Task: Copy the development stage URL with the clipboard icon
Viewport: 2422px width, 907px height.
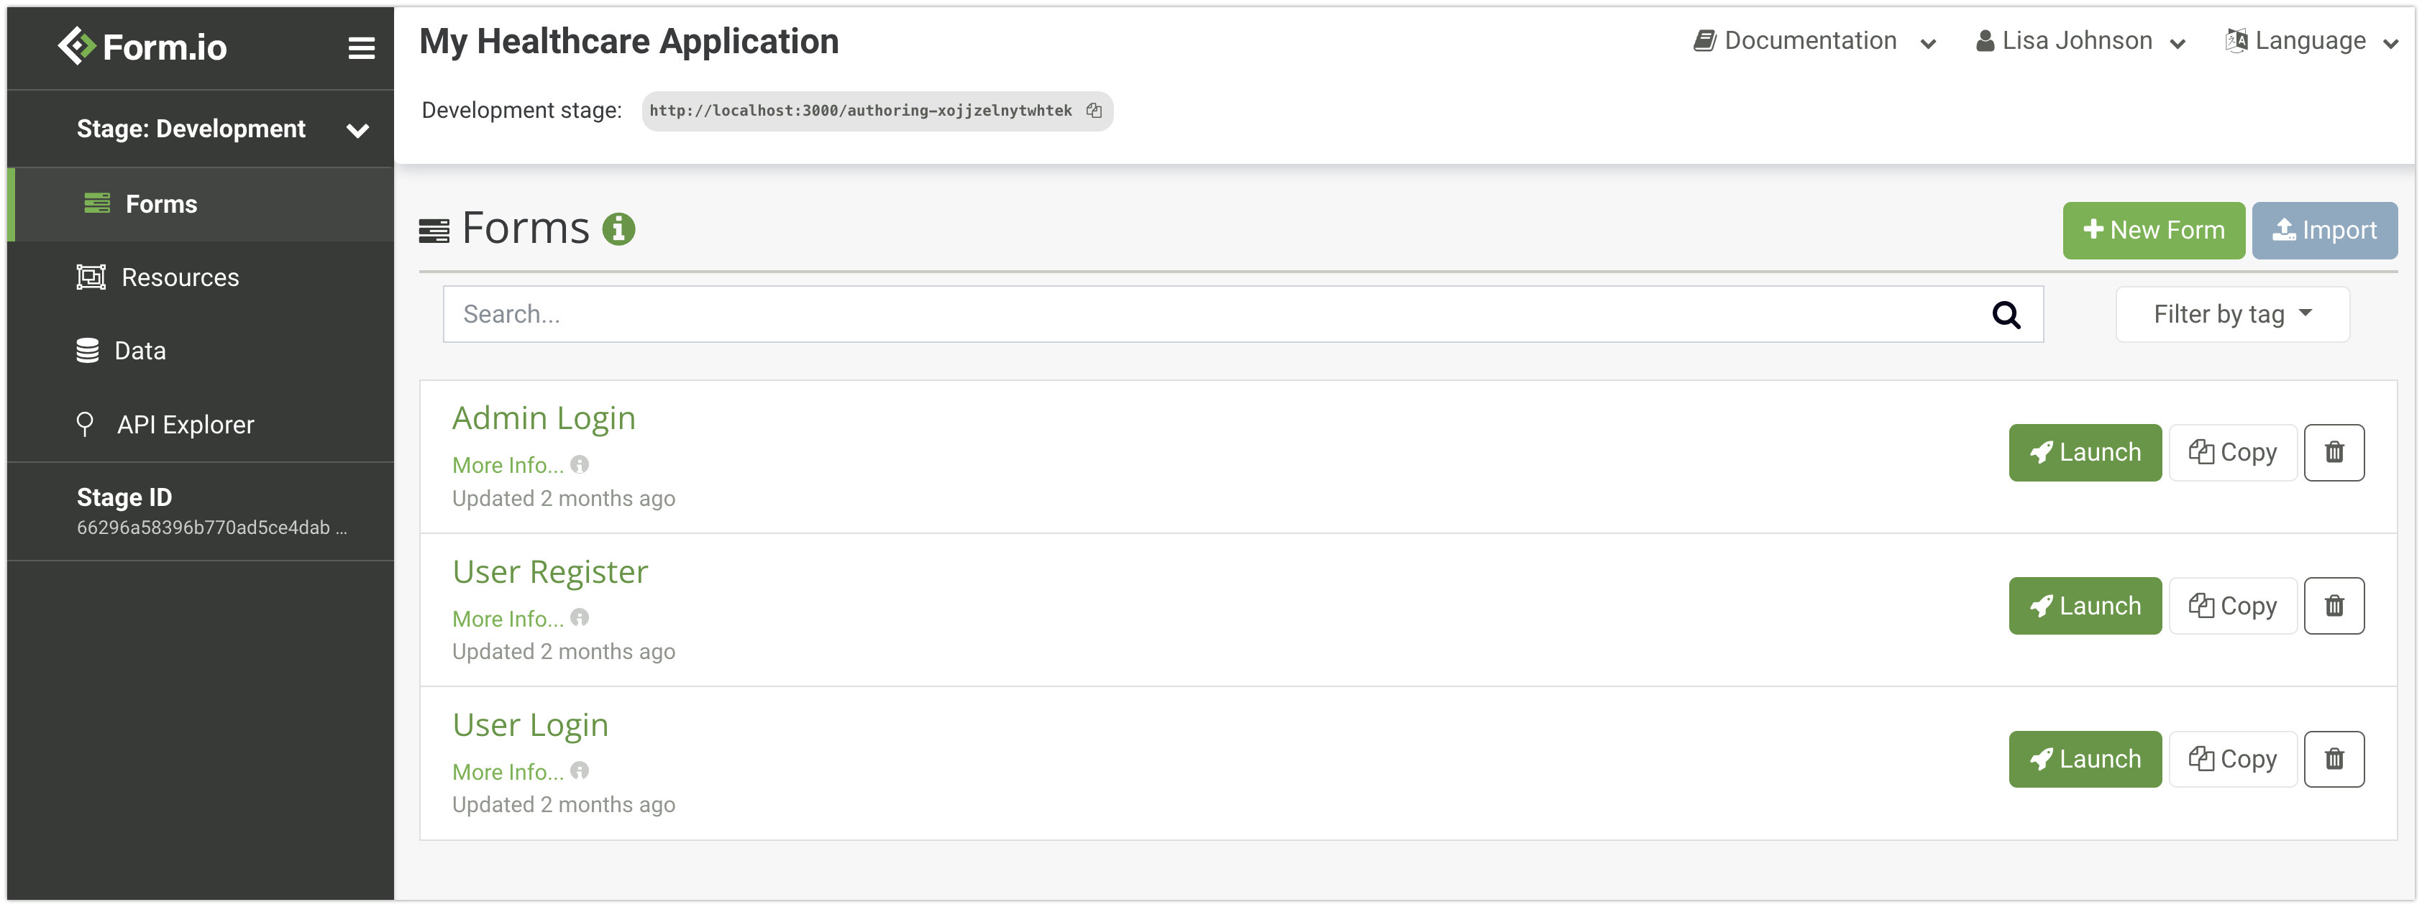Action: 1094,111
